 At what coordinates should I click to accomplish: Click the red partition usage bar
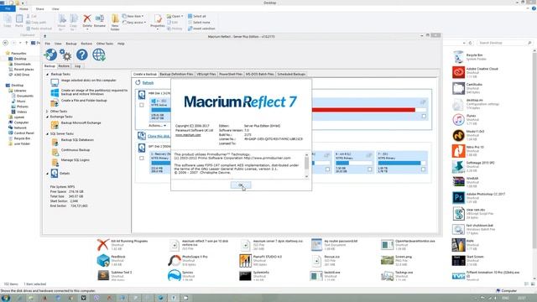369,110
